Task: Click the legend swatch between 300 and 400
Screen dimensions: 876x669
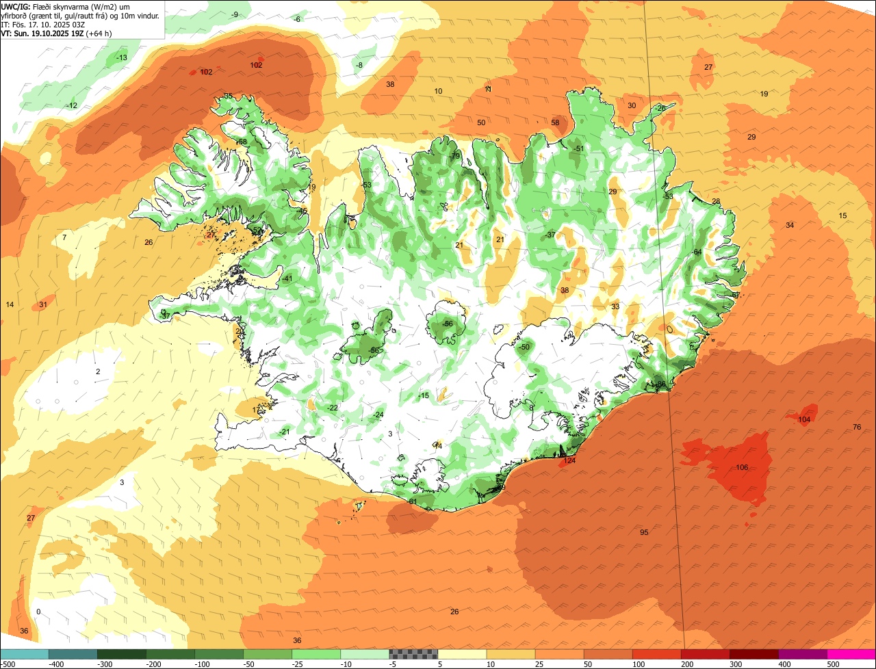Action: (754, 654)
